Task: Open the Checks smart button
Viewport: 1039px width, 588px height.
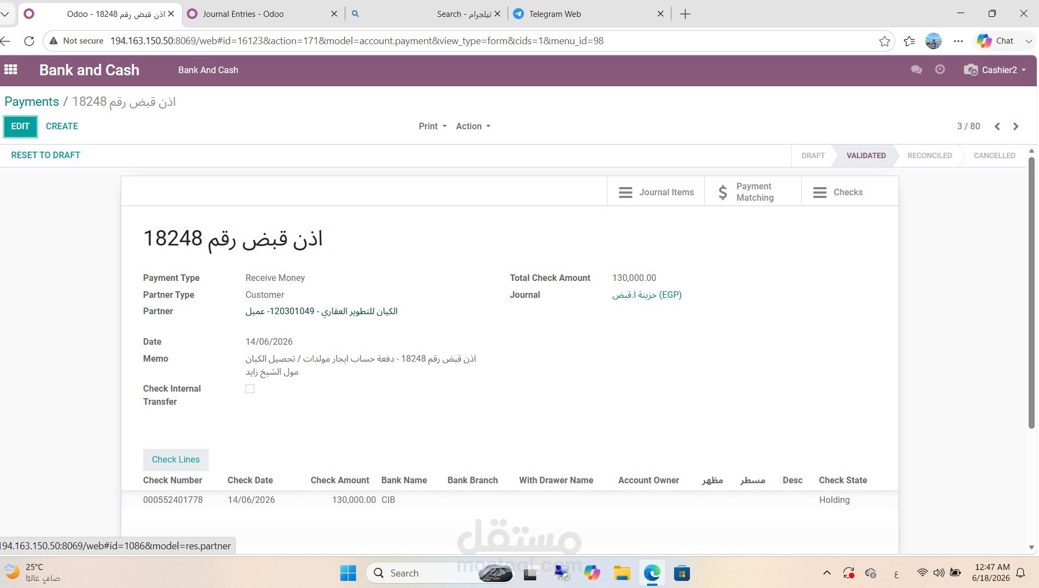Action: 849,192
